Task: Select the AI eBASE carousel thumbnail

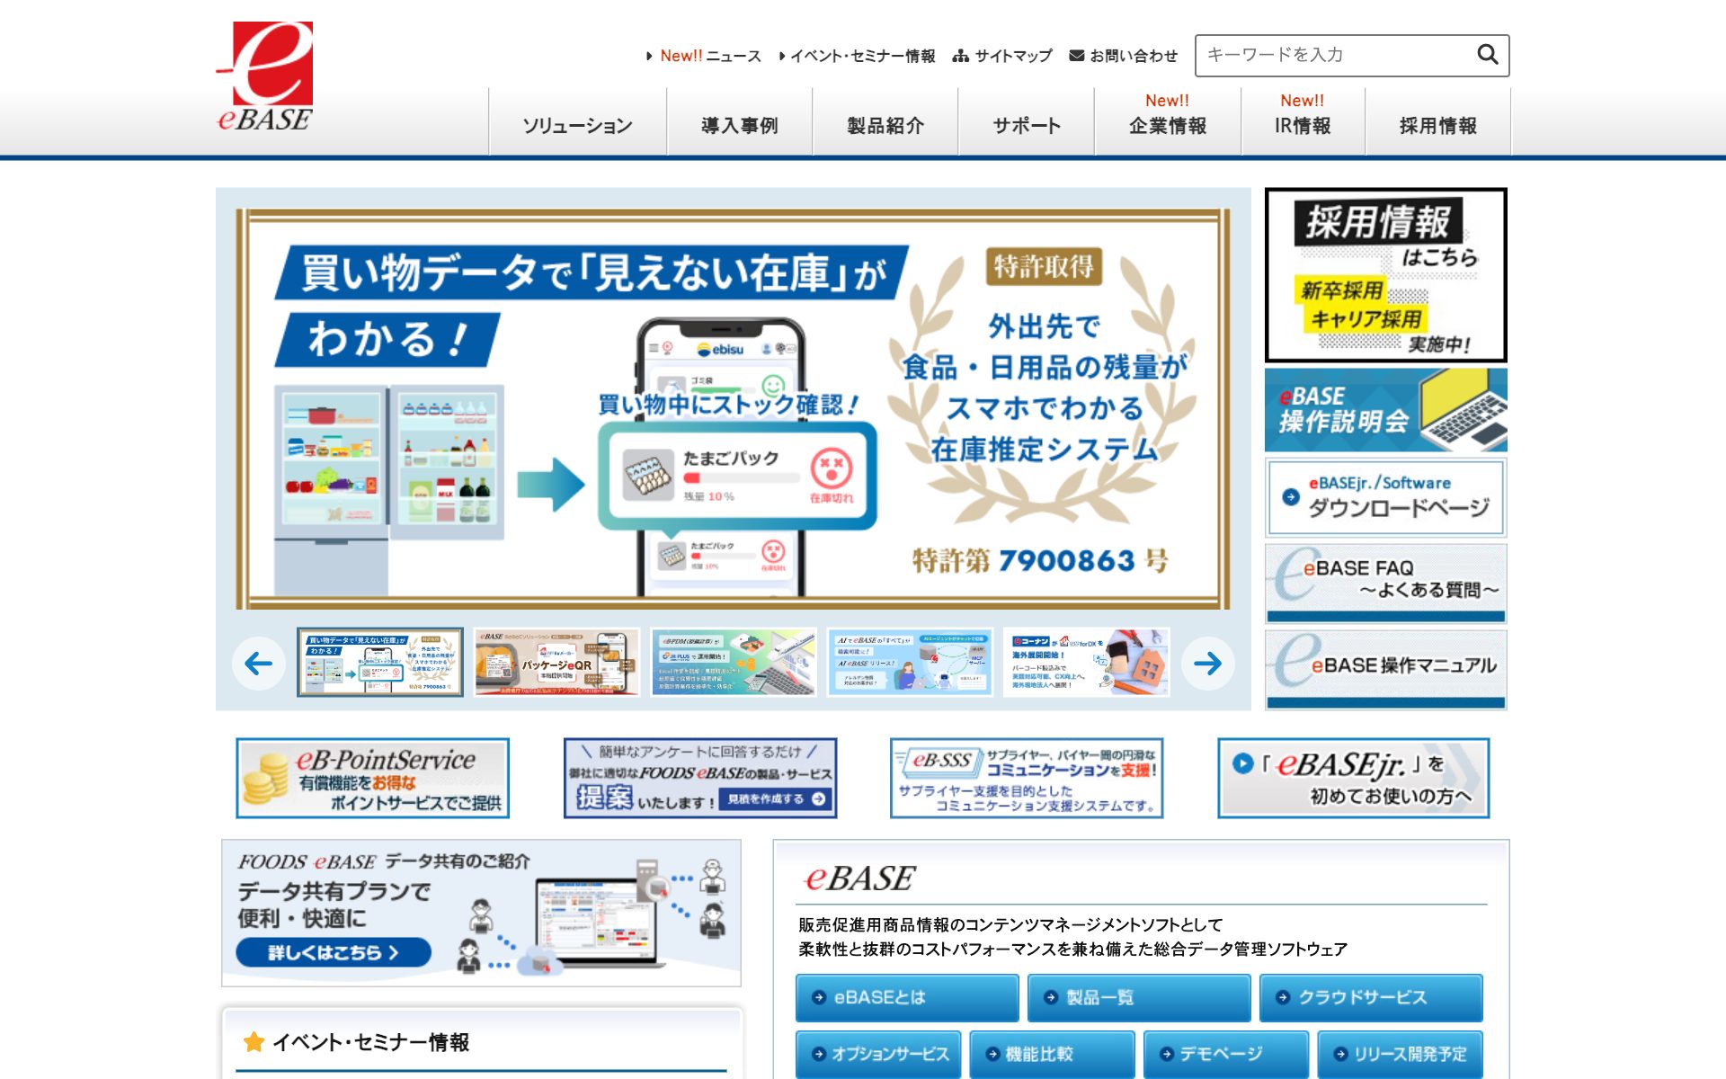Action: coord(910,663)
